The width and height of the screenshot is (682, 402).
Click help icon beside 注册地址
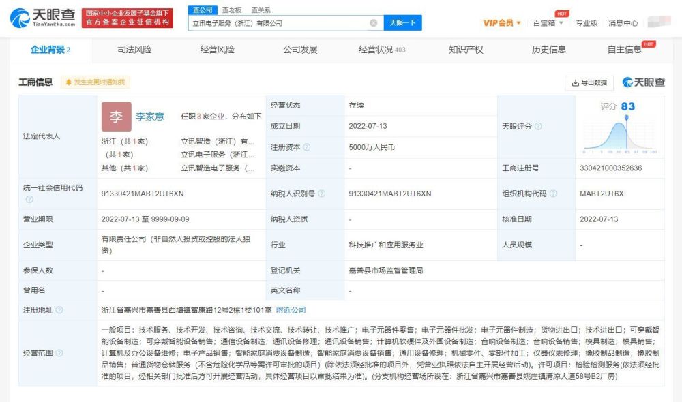click(x=59, y=310)
